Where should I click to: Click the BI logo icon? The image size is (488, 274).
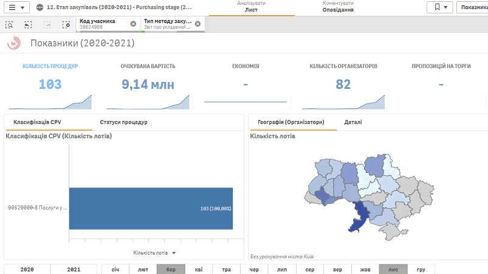coord(14,43)
